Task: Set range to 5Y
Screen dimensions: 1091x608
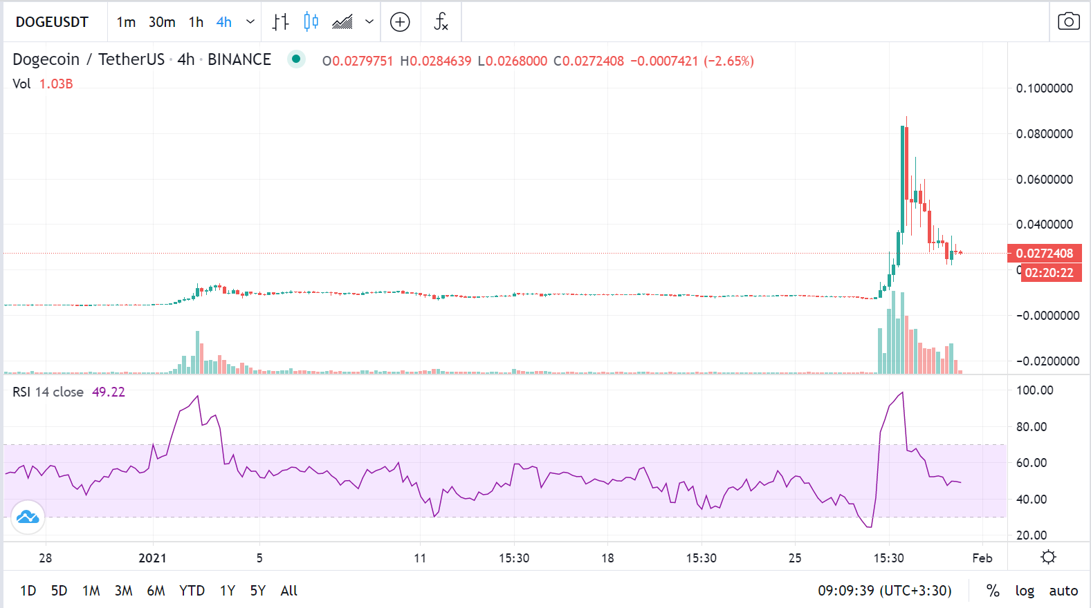Action: (258, 591)
